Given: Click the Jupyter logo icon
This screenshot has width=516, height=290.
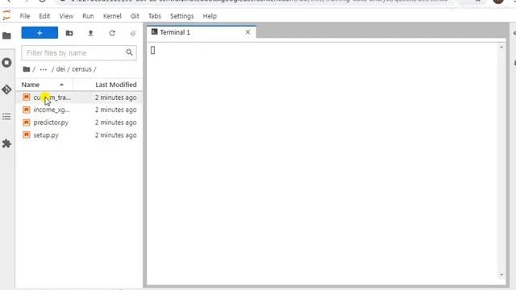Looking at the screenshot, I should tap(6, 15).
